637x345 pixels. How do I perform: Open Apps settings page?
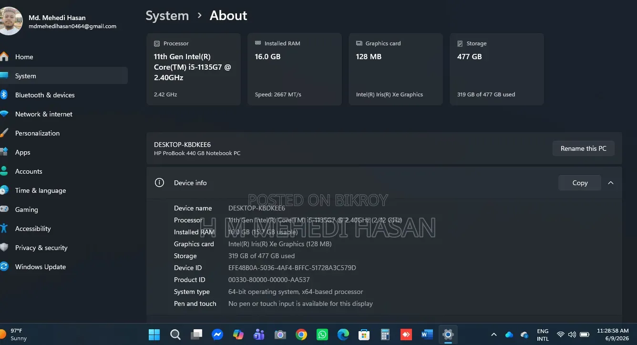tap(64, 152)
